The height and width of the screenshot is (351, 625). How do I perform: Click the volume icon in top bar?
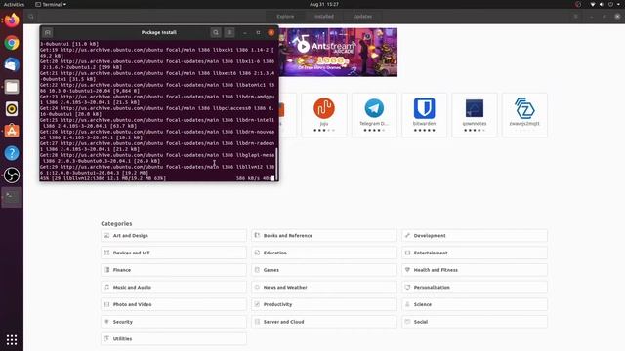[x=602, y=4]
